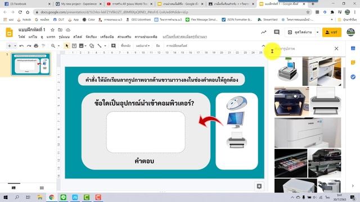The image size is (360, 202).
Task: Switch to the Facebook browser tab
Action: coord(28,4)
